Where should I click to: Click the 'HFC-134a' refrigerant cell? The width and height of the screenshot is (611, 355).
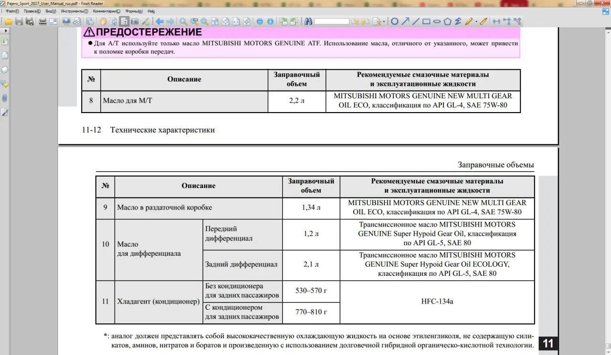tap(437, 302)
